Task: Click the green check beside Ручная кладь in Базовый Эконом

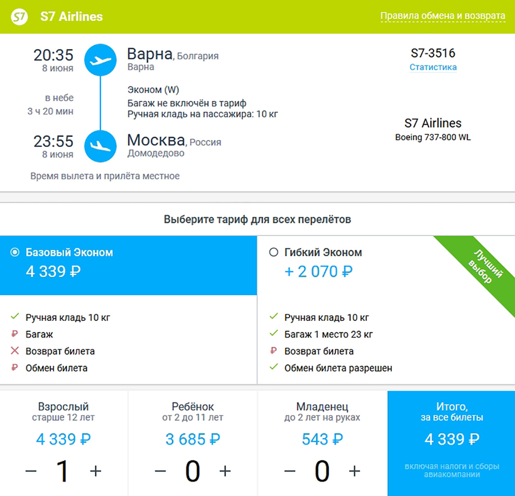Action: 15,317
